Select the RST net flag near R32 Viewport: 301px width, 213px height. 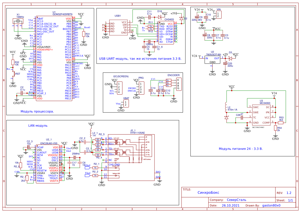[8, 69]
